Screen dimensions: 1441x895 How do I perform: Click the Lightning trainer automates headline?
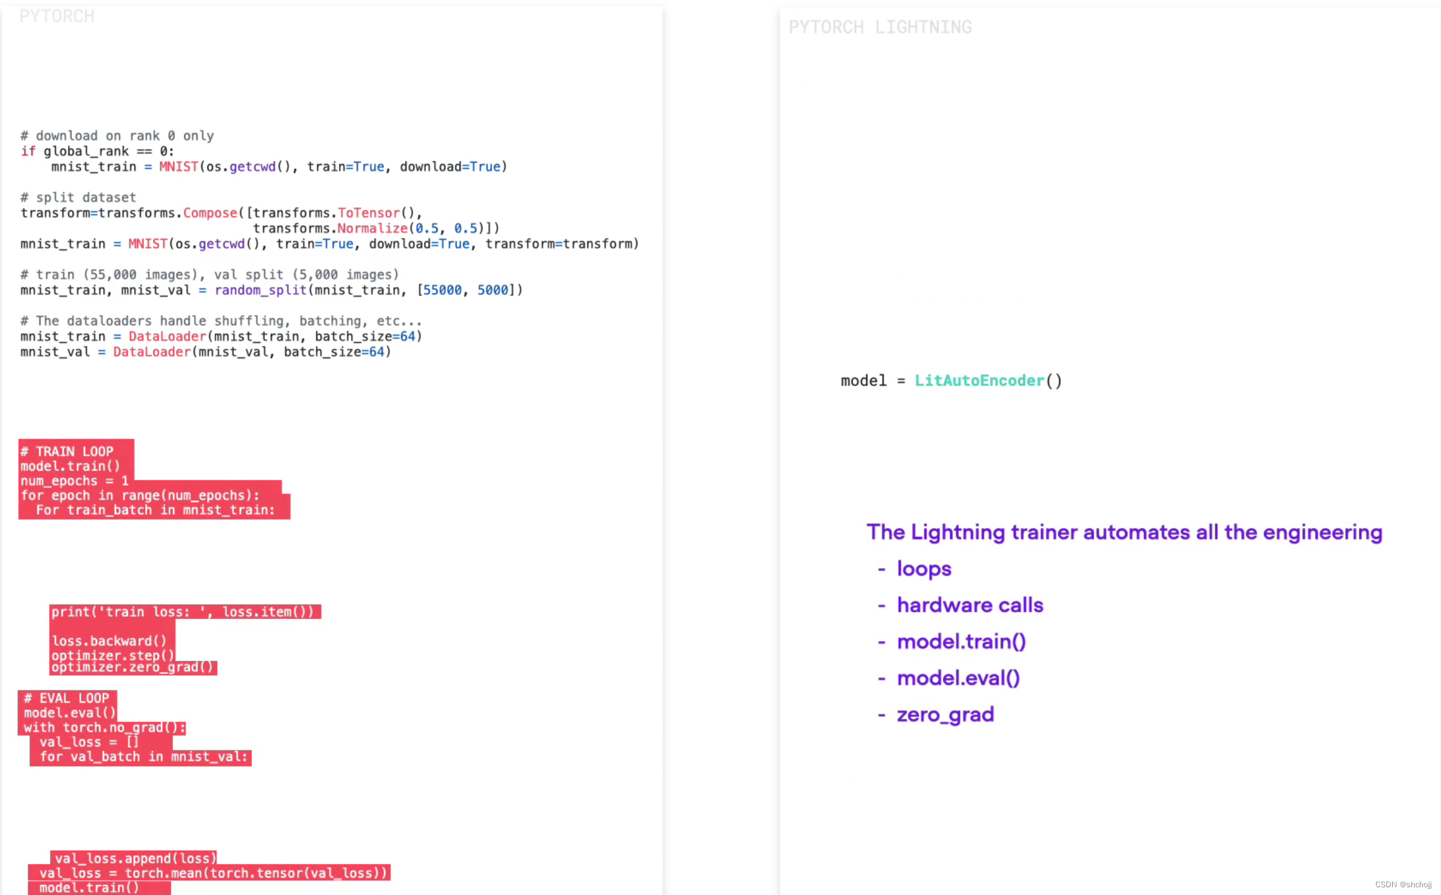[x=1124, y=532]
